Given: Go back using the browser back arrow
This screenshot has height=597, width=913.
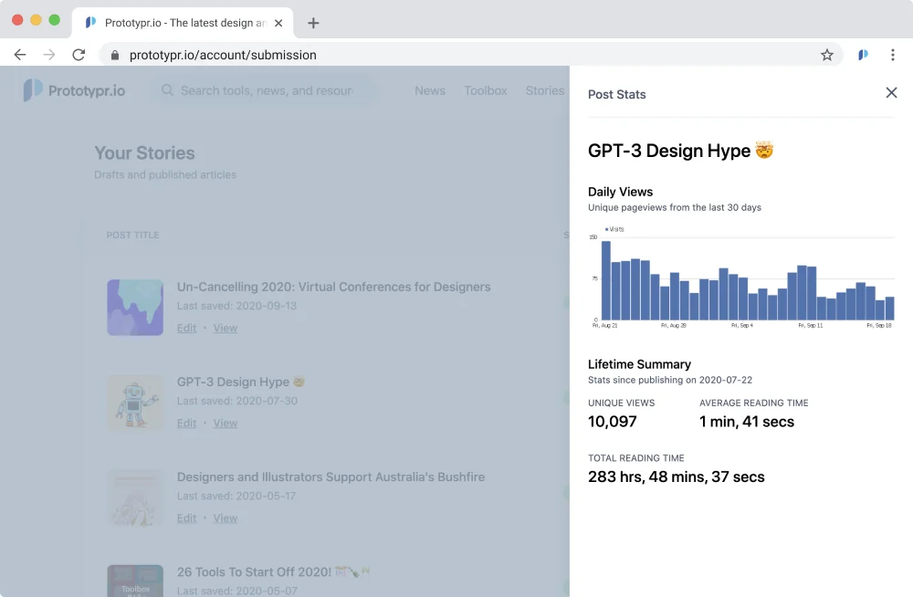Looking at the screenshot, I should click(20, 55).
